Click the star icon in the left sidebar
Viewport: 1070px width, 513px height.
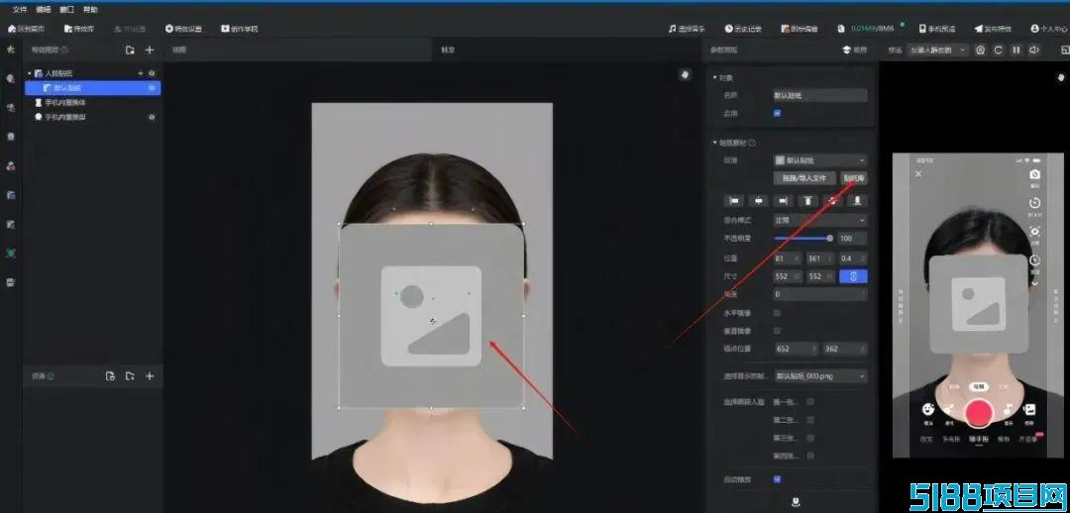pos(10,50)
